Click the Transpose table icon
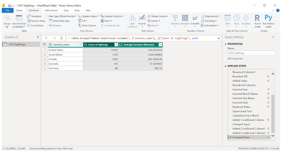Image resolution: width=282 pixels, height=151 pixels. pos(29,16)
